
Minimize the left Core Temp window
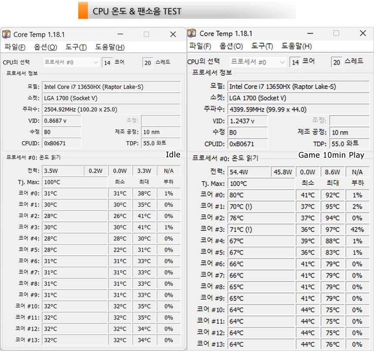click(120, 34)
